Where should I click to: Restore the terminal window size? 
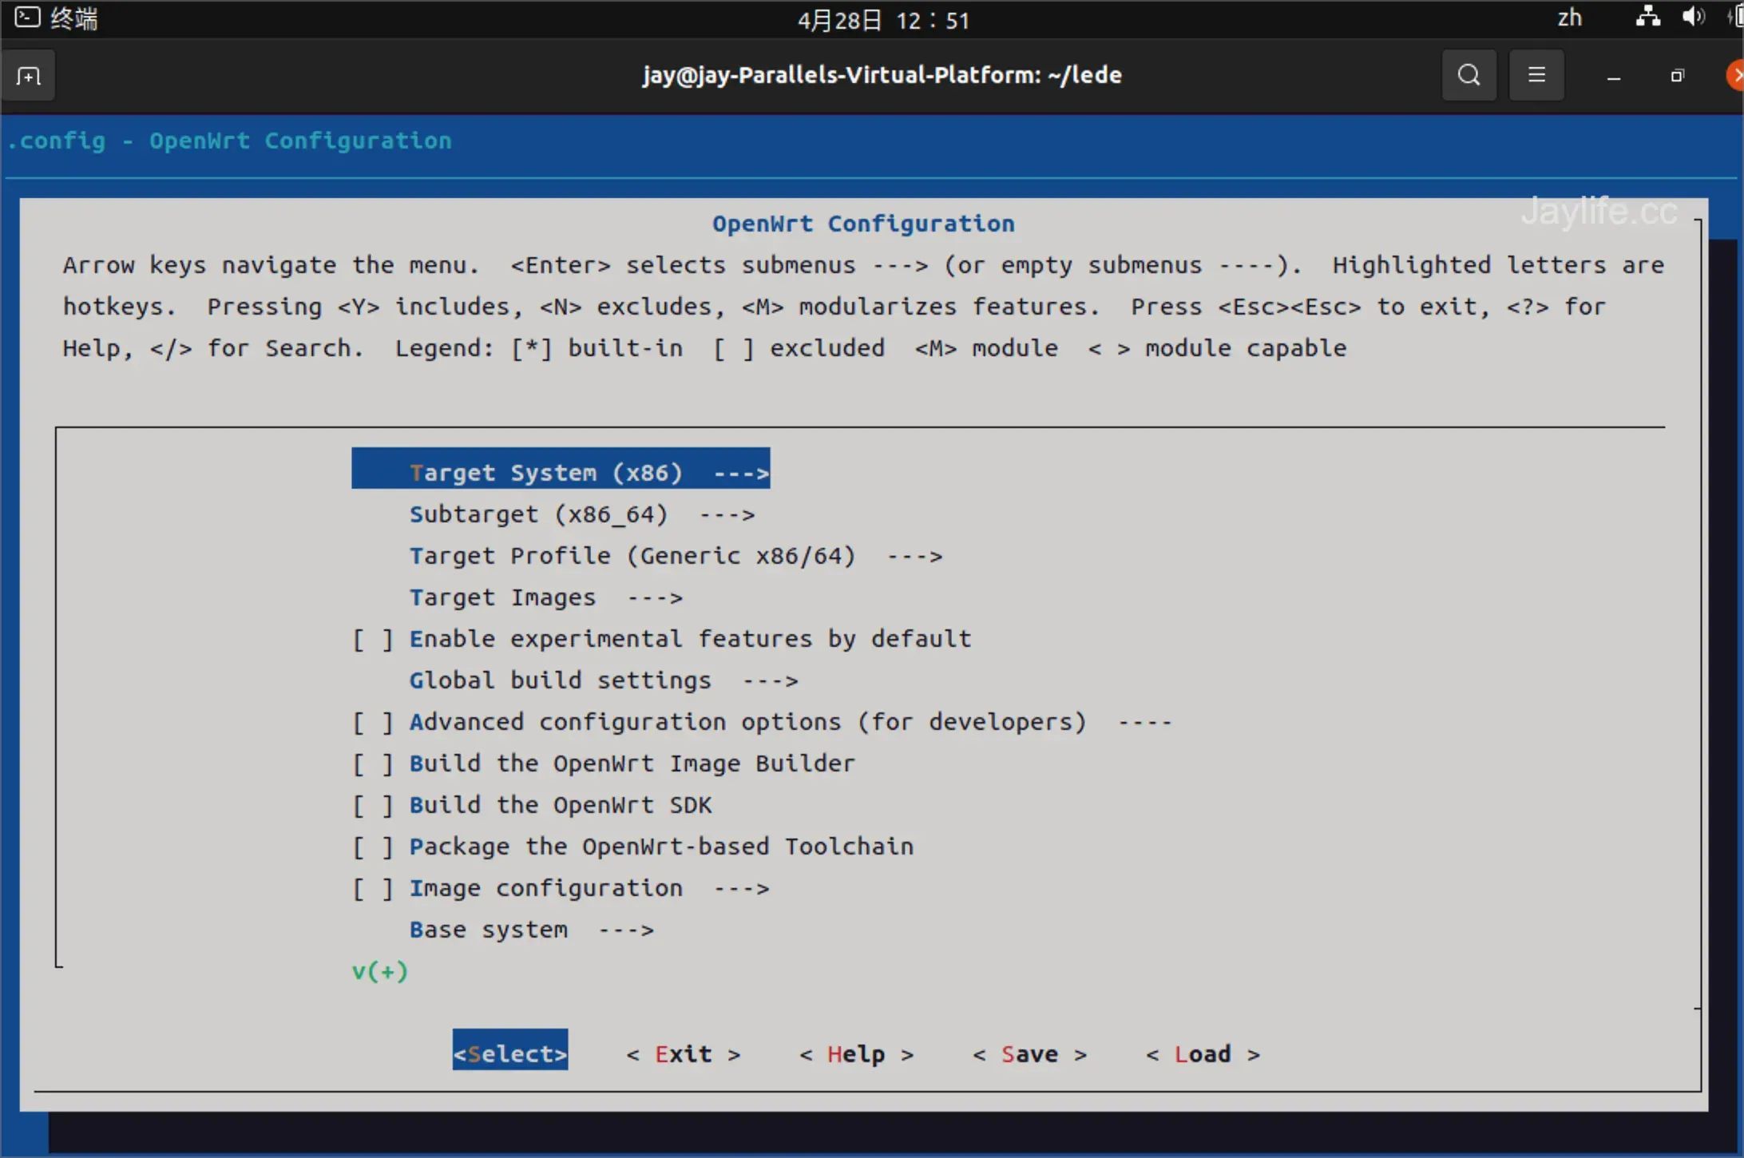tap(1677, 76)
